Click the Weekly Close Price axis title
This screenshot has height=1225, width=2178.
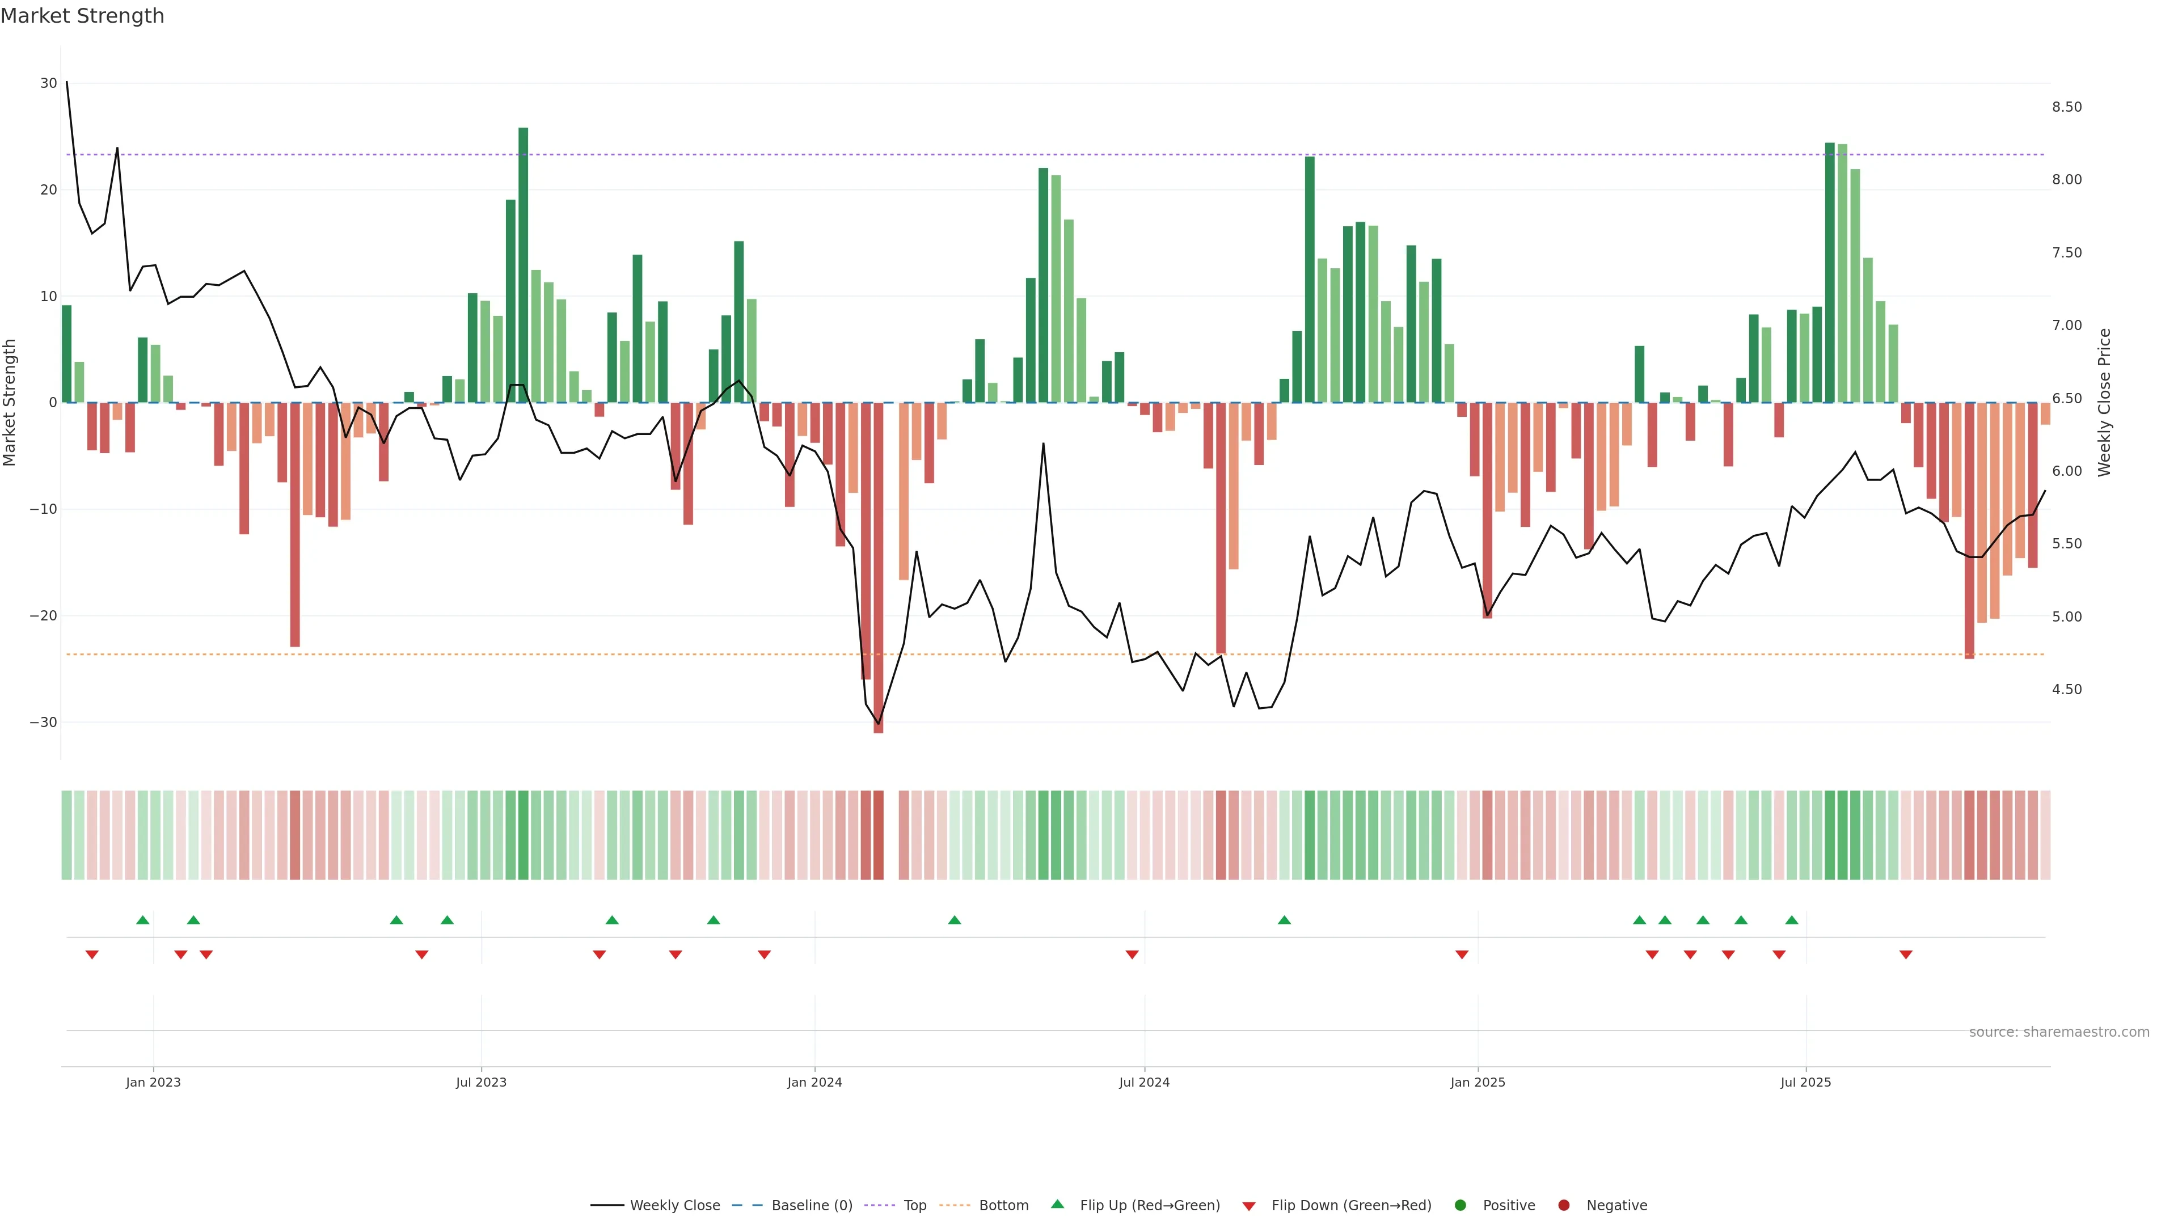pos(2104,403)
